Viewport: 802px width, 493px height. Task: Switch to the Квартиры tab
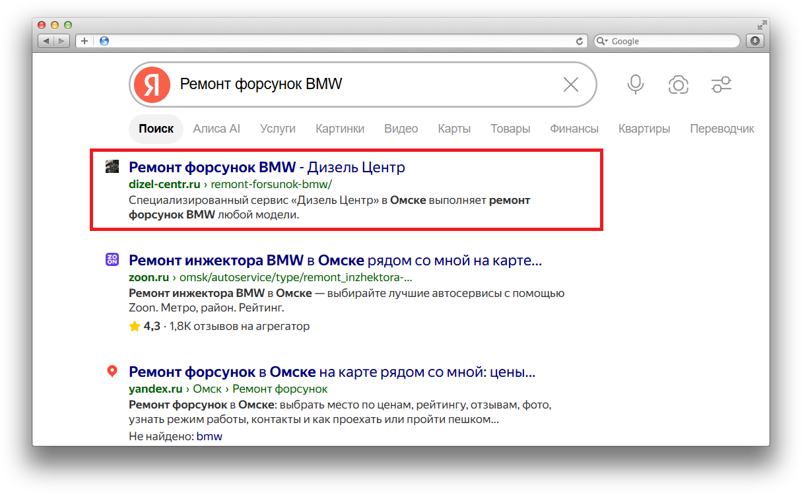pyautogui.click(x=644, y=129)
